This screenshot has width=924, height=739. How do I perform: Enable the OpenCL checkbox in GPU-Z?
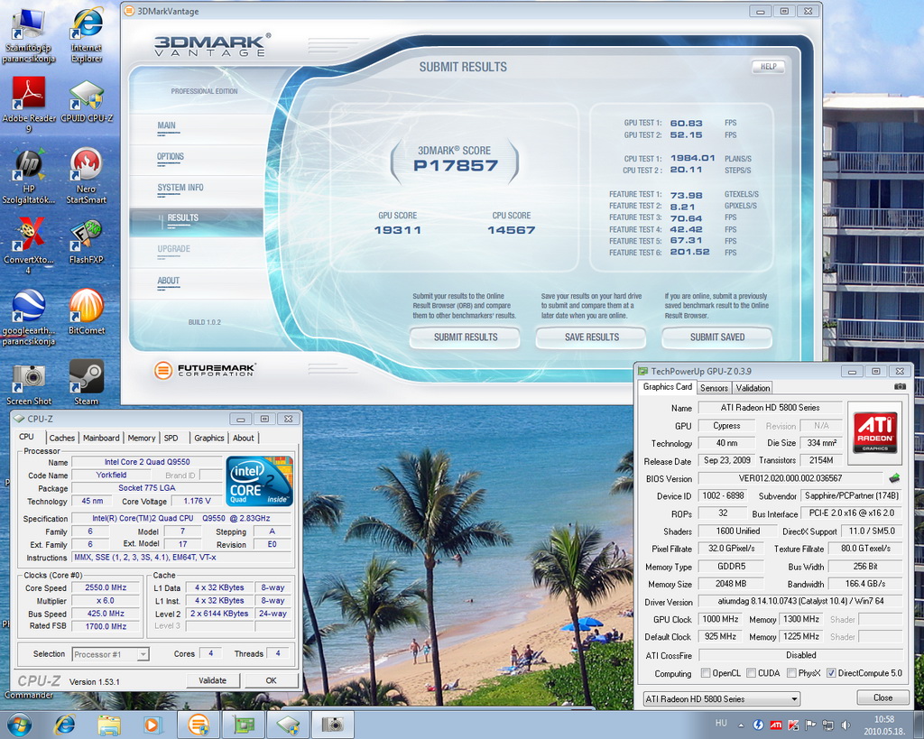coord(706,673)
